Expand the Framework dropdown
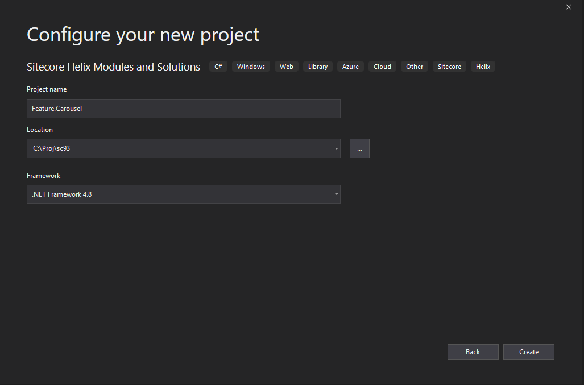The width and height of the screenshot is (584, 385). [337, 194]
